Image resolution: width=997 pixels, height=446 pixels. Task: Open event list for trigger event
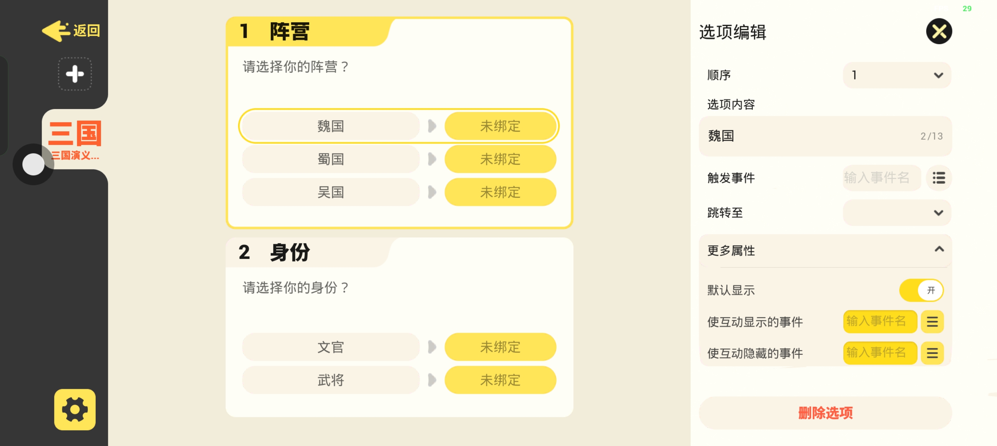click(x=939, y=178)
